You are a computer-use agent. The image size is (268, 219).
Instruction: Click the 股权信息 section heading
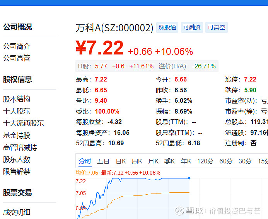(x=17, y=79)
